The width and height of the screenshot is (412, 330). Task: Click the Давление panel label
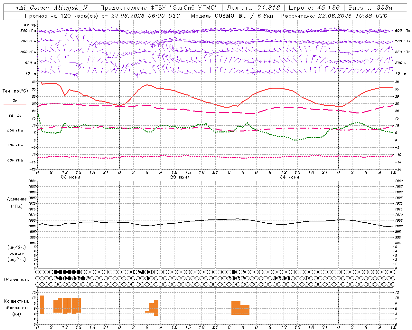tap(17, 199)
